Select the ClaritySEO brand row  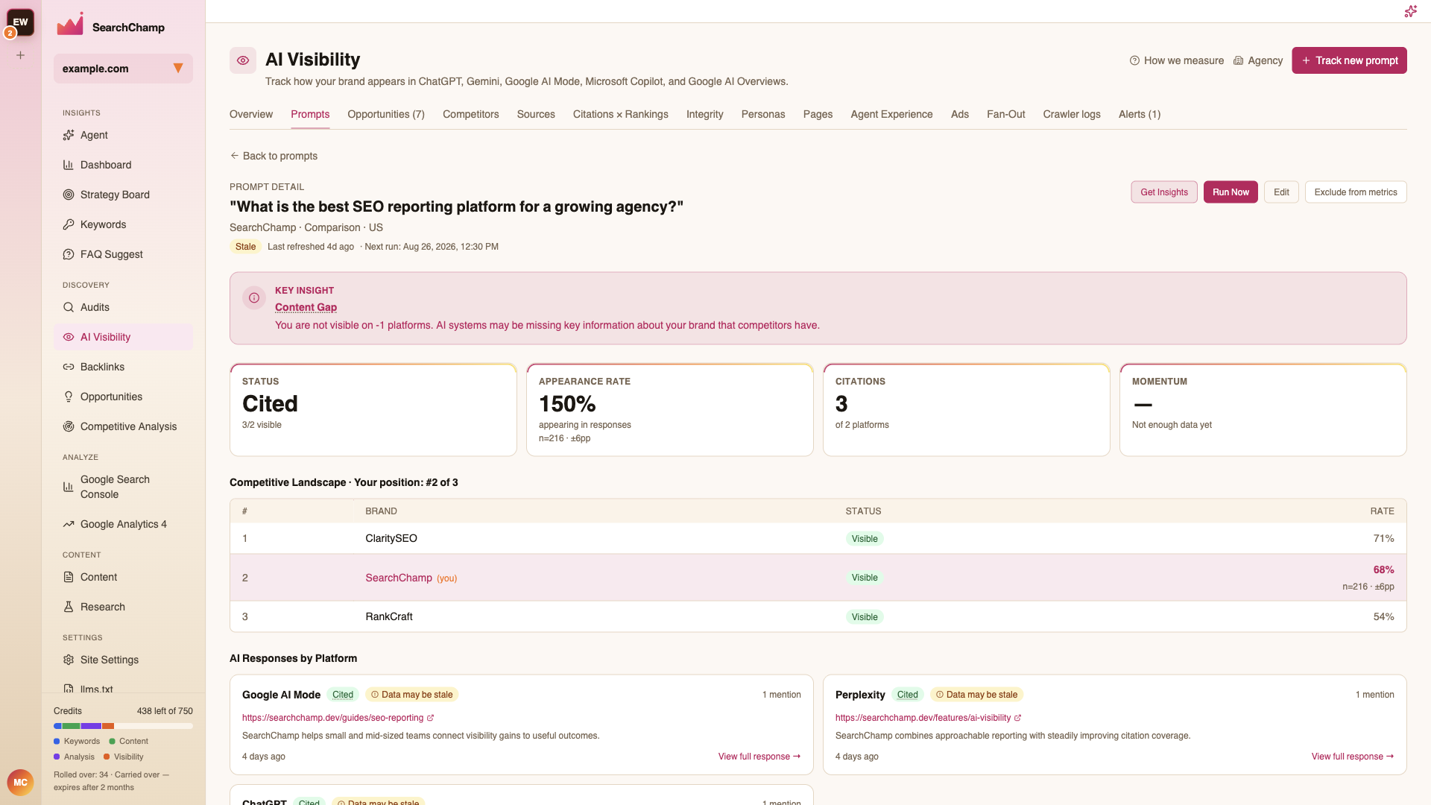click(818, 538)
